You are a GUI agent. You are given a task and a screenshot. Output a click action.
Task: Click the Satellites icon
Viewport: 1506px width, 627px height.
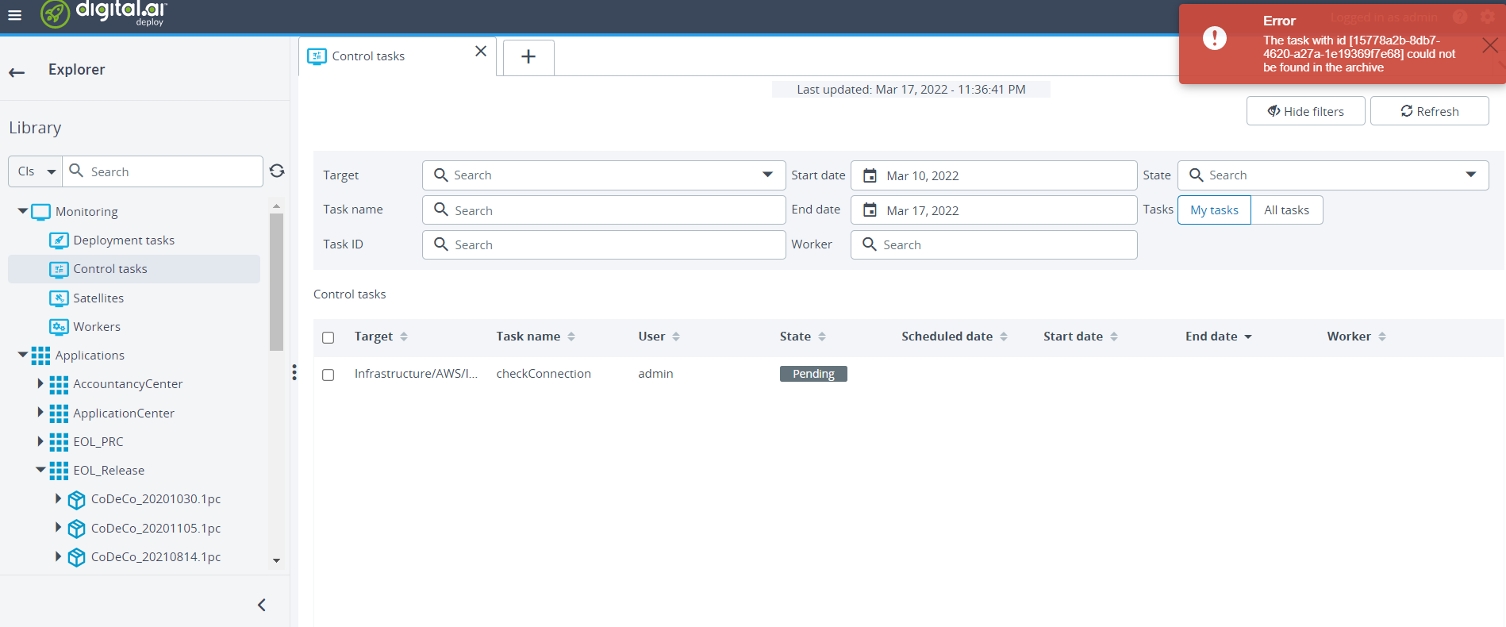59,298
